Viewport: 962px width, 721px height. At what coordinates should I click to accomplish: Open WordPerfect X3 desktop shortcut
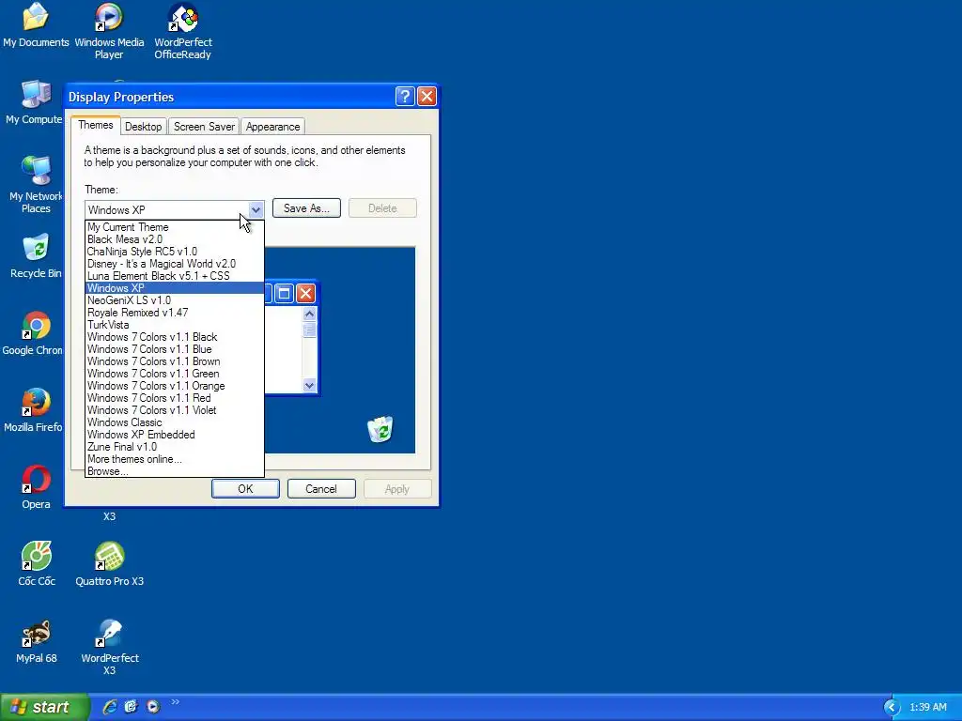(x=109, y=648)
